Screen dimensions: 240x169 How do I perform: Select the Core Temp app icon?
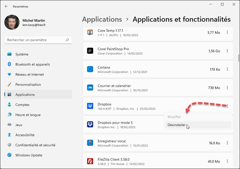click(x=90, y=32)
